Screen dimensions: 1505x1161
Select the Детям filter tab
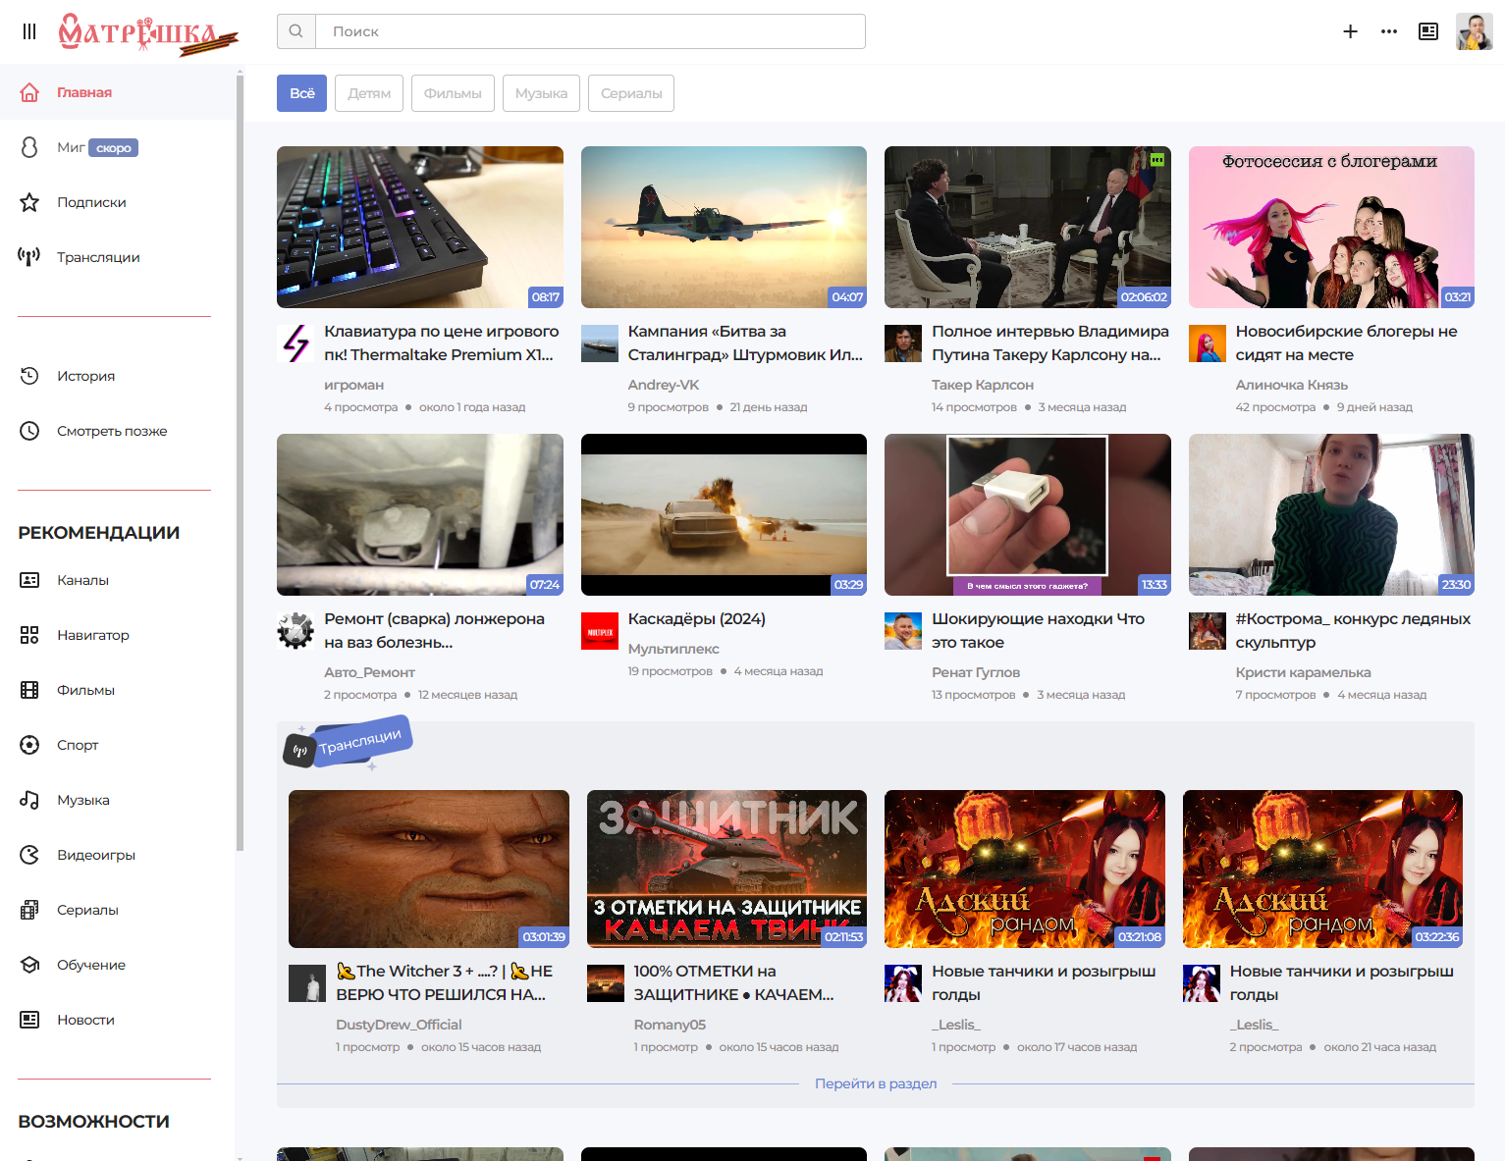(369, 93)
